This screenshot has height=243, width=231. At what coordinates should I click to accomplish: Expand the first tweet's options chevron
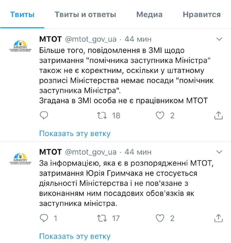(x=219, y=39)
